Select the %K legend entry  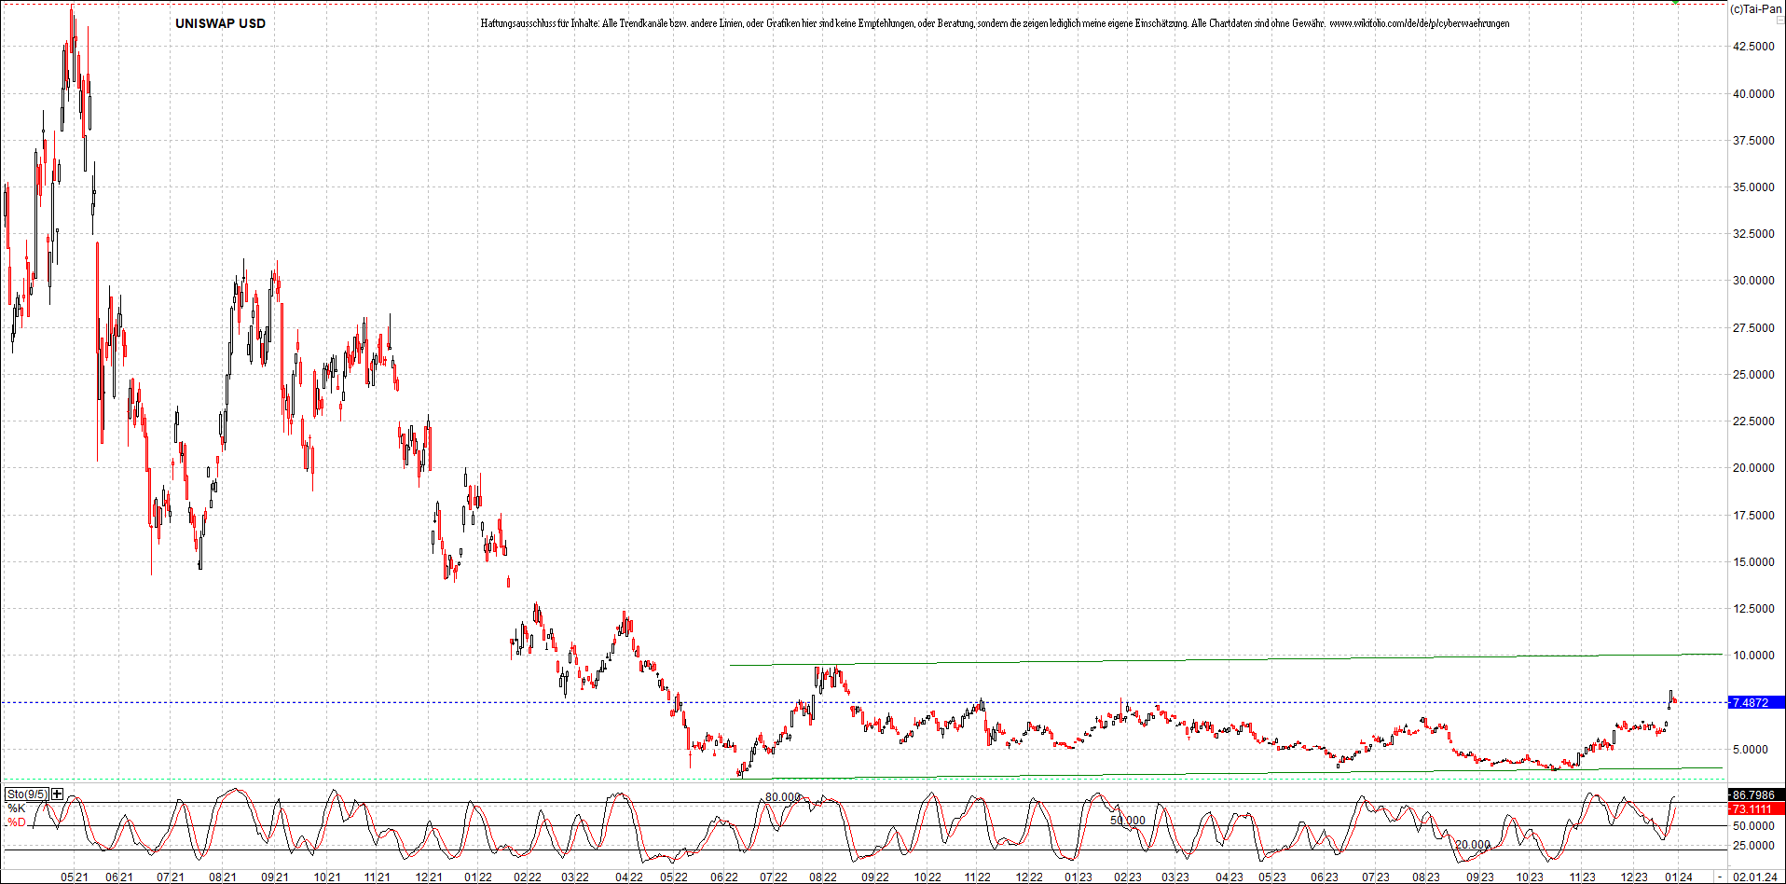tap(17, 808)
